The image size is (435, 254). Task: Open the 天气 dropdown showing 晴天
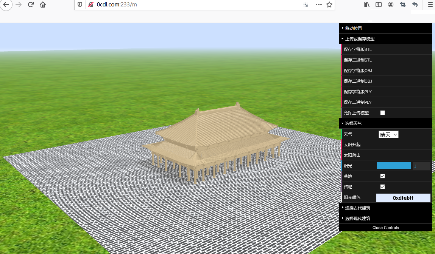(x=388, y=134)
